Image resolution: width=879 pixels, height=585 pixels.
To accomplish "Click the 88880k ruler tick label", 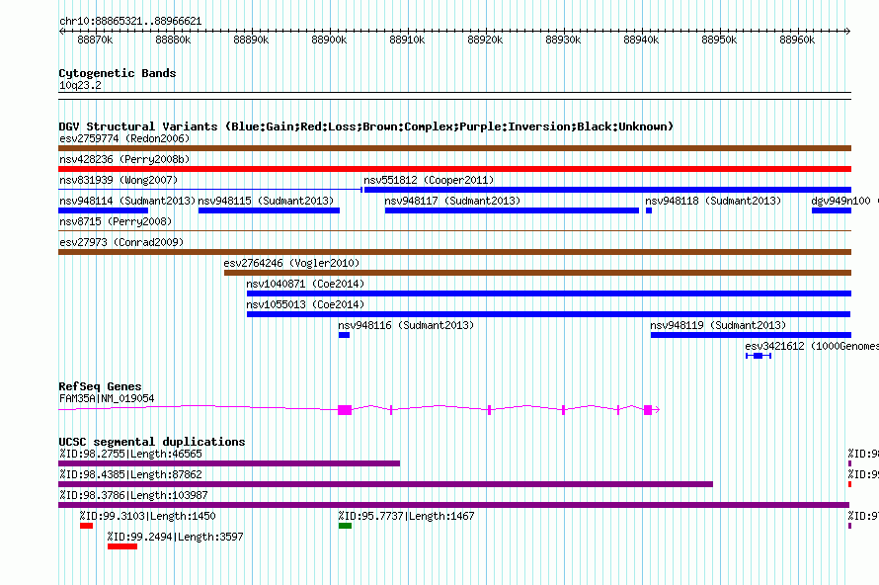I will click(x=173, y=40).
